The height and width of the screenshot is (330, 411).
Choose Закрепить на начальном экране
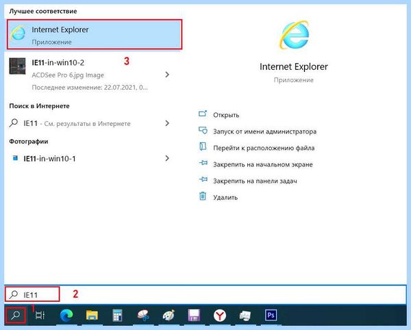[263, 164]
